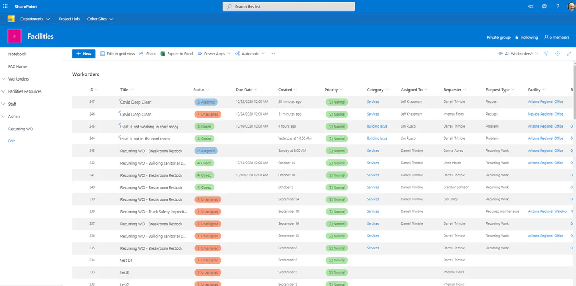This screenshot has height=286, width=576.
Task: Expand the Workorders sidebar section
Action: [3, 79]
